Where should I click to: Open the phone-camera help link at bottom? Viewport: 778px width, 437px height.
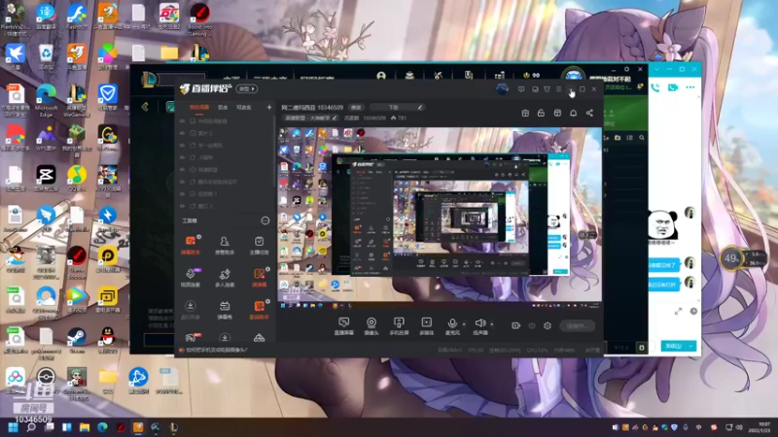tap(216, 350)
